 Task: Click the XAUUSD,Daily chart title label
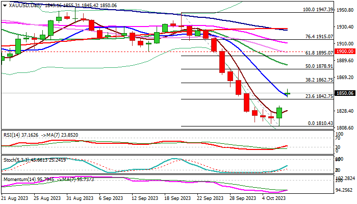click(16, 5)
